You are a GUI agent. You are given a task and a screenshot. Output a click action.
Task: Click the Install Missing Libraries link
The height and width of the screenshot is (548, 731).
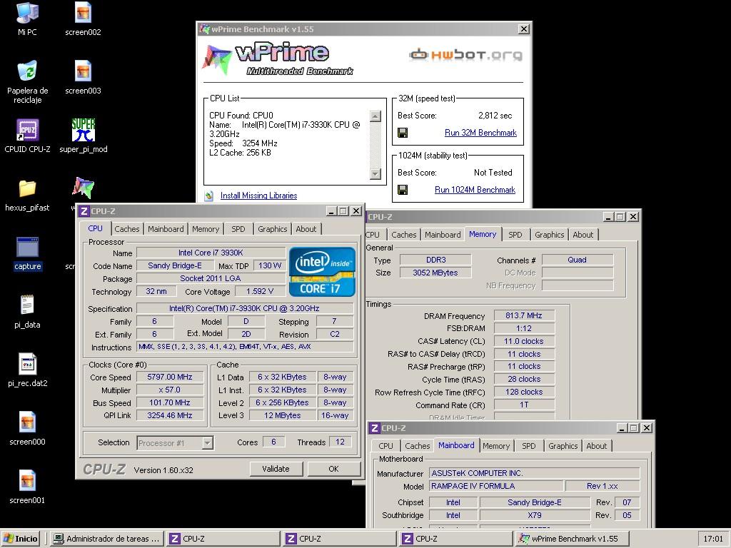(258, 196)
